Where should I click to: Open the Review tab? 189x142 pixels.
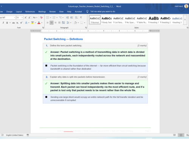tap(53, 12)
